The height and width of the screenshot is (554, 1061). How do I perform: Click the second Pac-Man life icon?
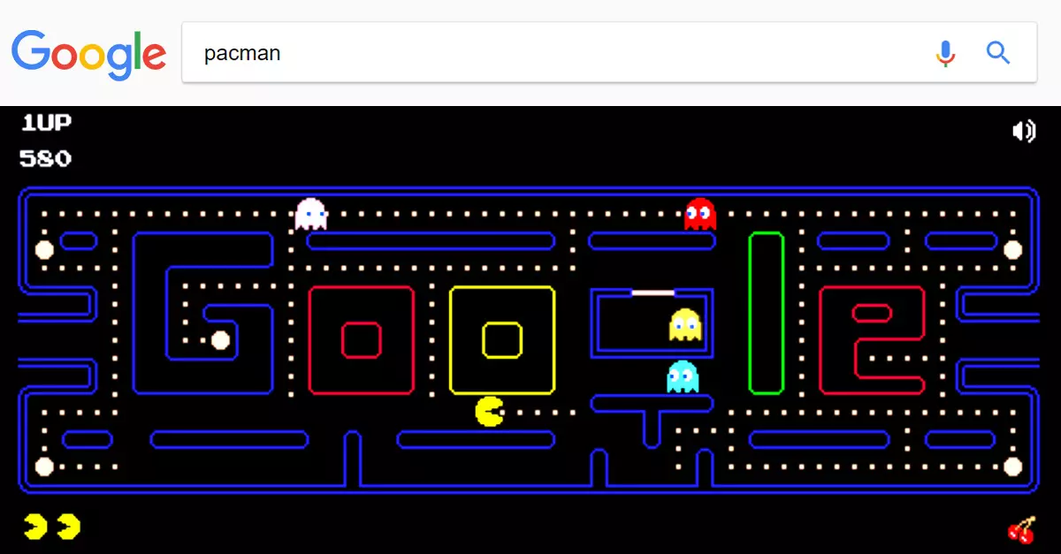pos(68,527)
